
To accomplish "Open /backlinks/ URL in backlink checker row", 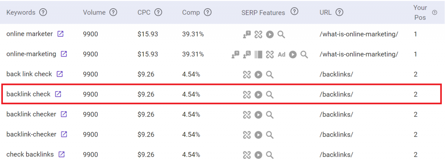I will pyautogui.click(x=336, y=115).
